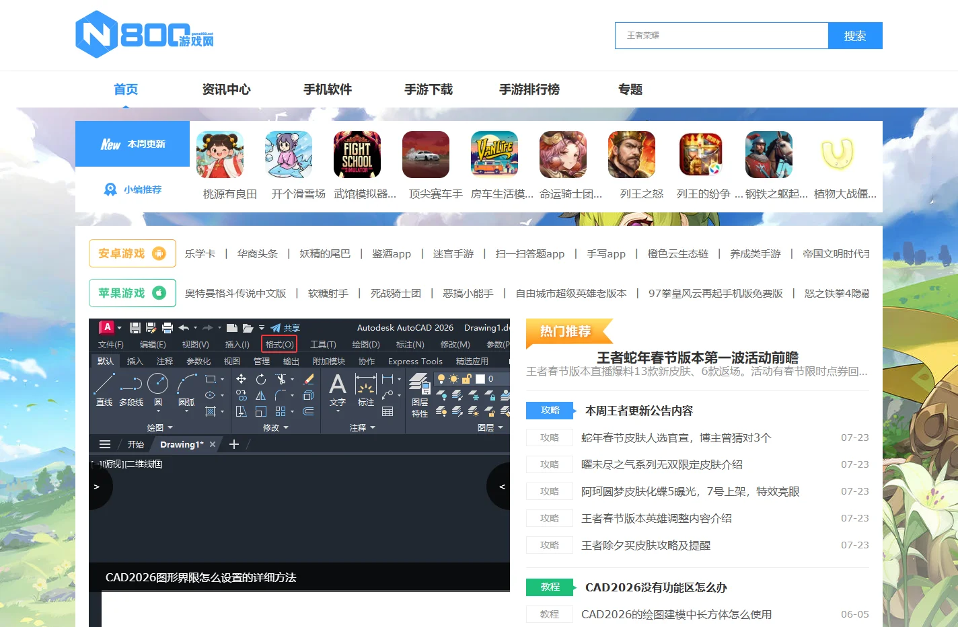This screenshot has height=627, width=958.
Task: Open the 手写app link
Action: tap(606, 253)
